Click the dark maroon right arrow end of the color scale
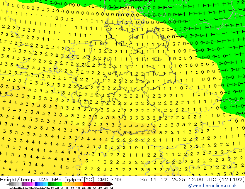The height and width of the screenshot is (189, 245). point(111,184)
